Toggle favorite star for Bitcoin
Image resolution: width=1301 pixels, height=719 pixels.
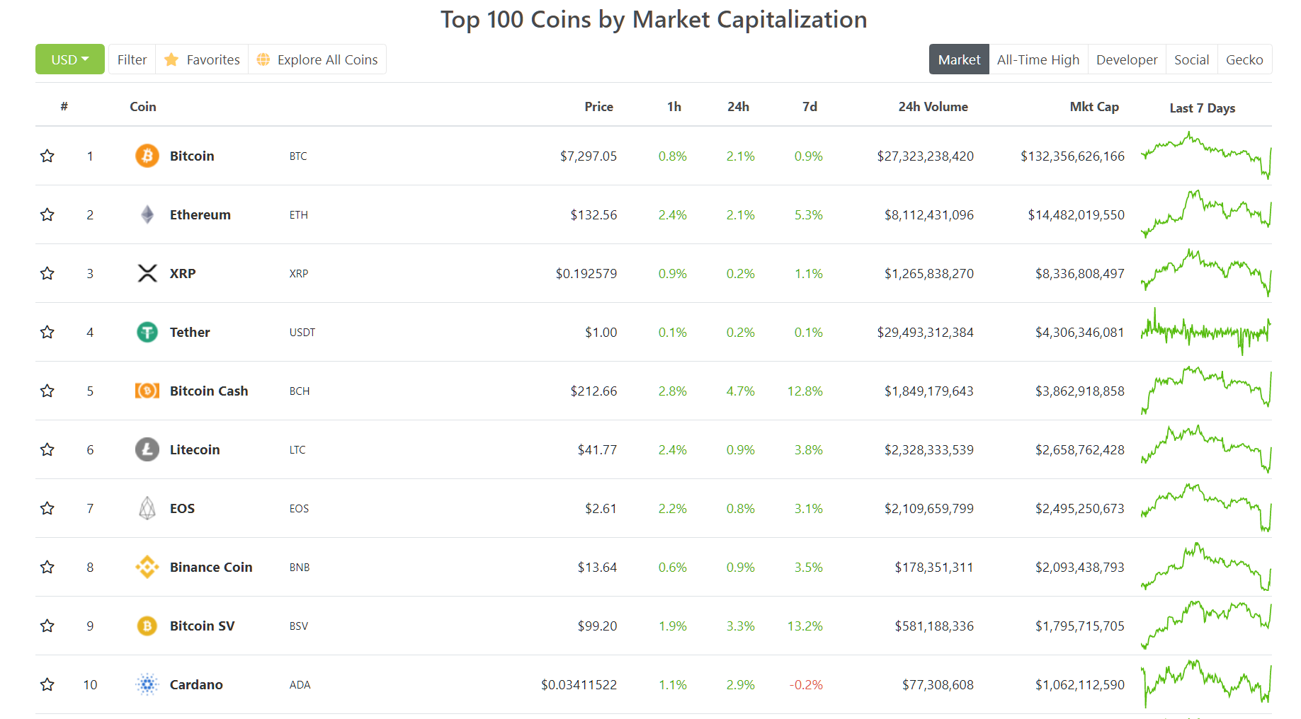tap(47, 156)
